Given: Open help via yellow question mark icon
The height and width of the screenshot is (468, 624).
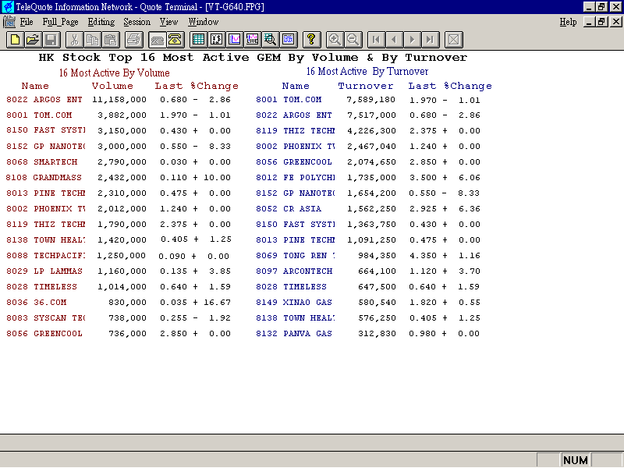Looking at the screenshot, I should coord(311,40).
